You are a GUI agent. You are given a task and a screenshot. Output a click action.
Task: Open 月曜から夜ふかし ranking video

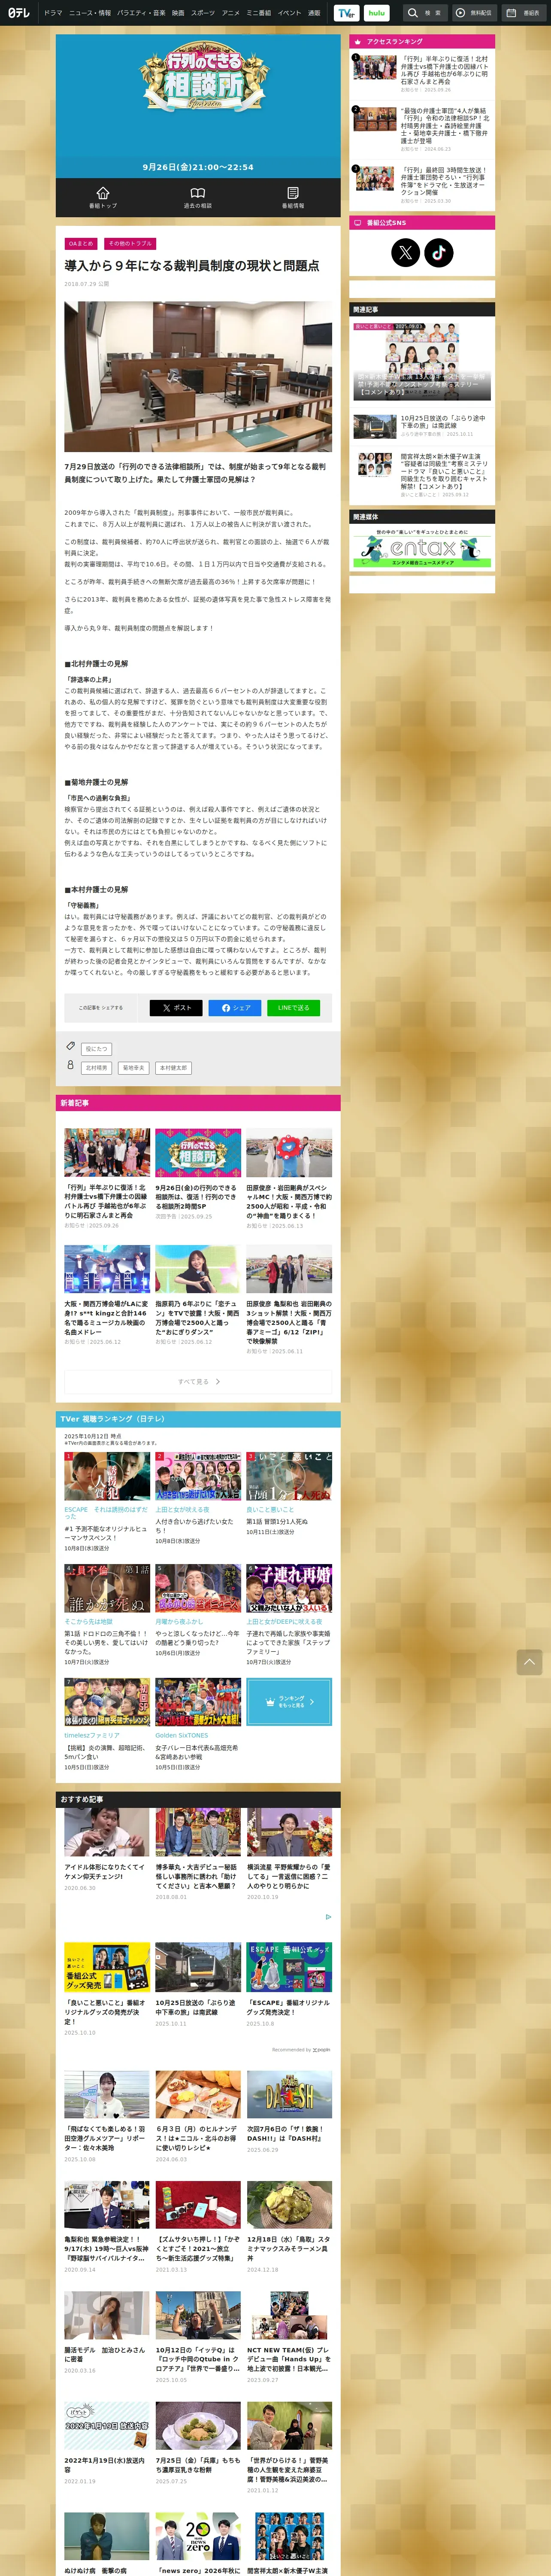(198, 1610)
